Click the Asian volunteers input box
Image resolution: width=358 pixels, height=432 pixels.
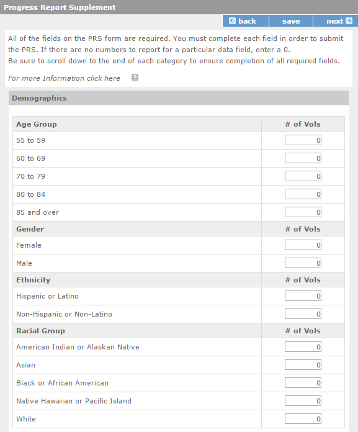(303, 365)
